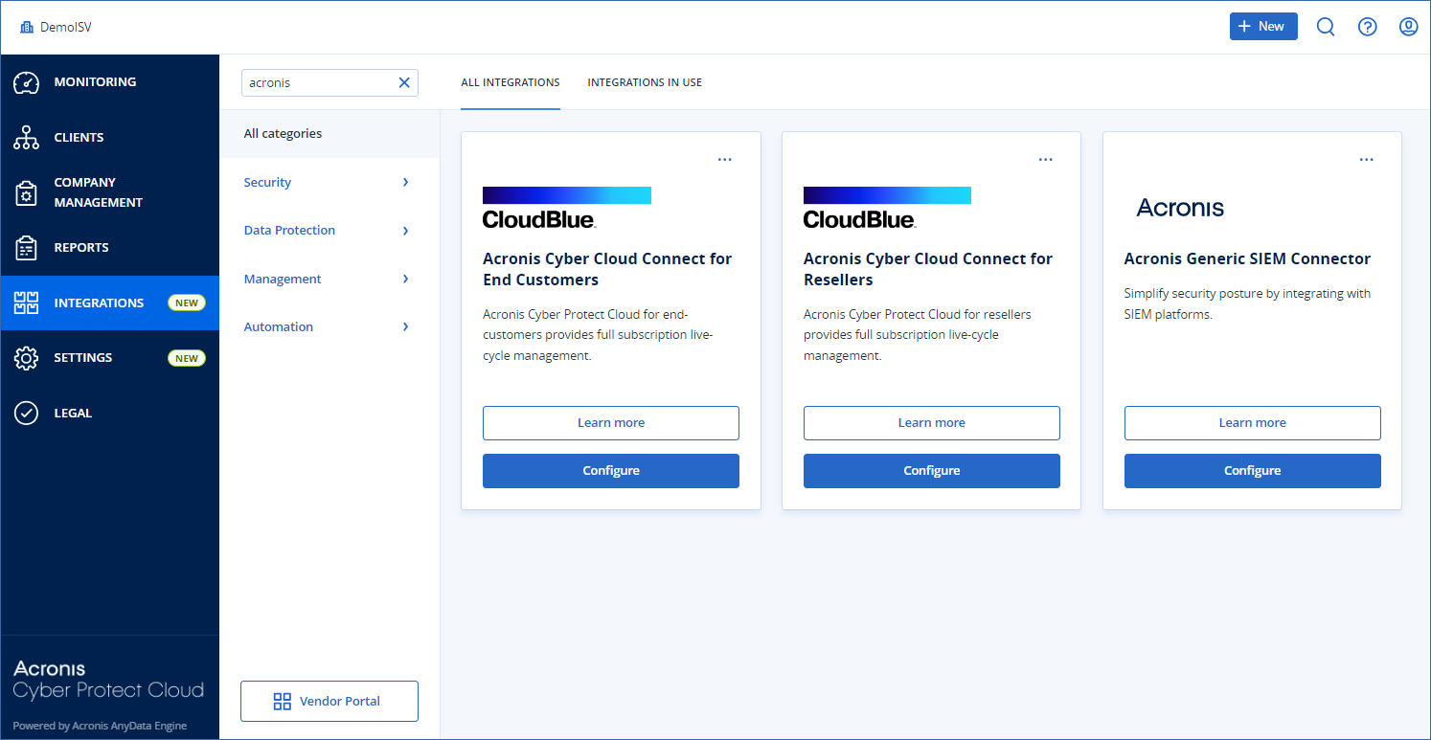Switch to Integrations In Use tab
Image resolution: width=1431 pixels, height=740 pixels.
[645, 82]
